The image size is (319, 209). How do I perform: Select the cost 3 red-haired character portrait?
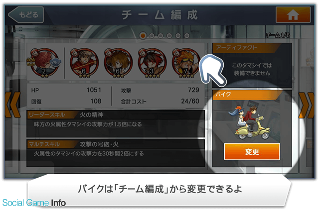coord(152,63)
